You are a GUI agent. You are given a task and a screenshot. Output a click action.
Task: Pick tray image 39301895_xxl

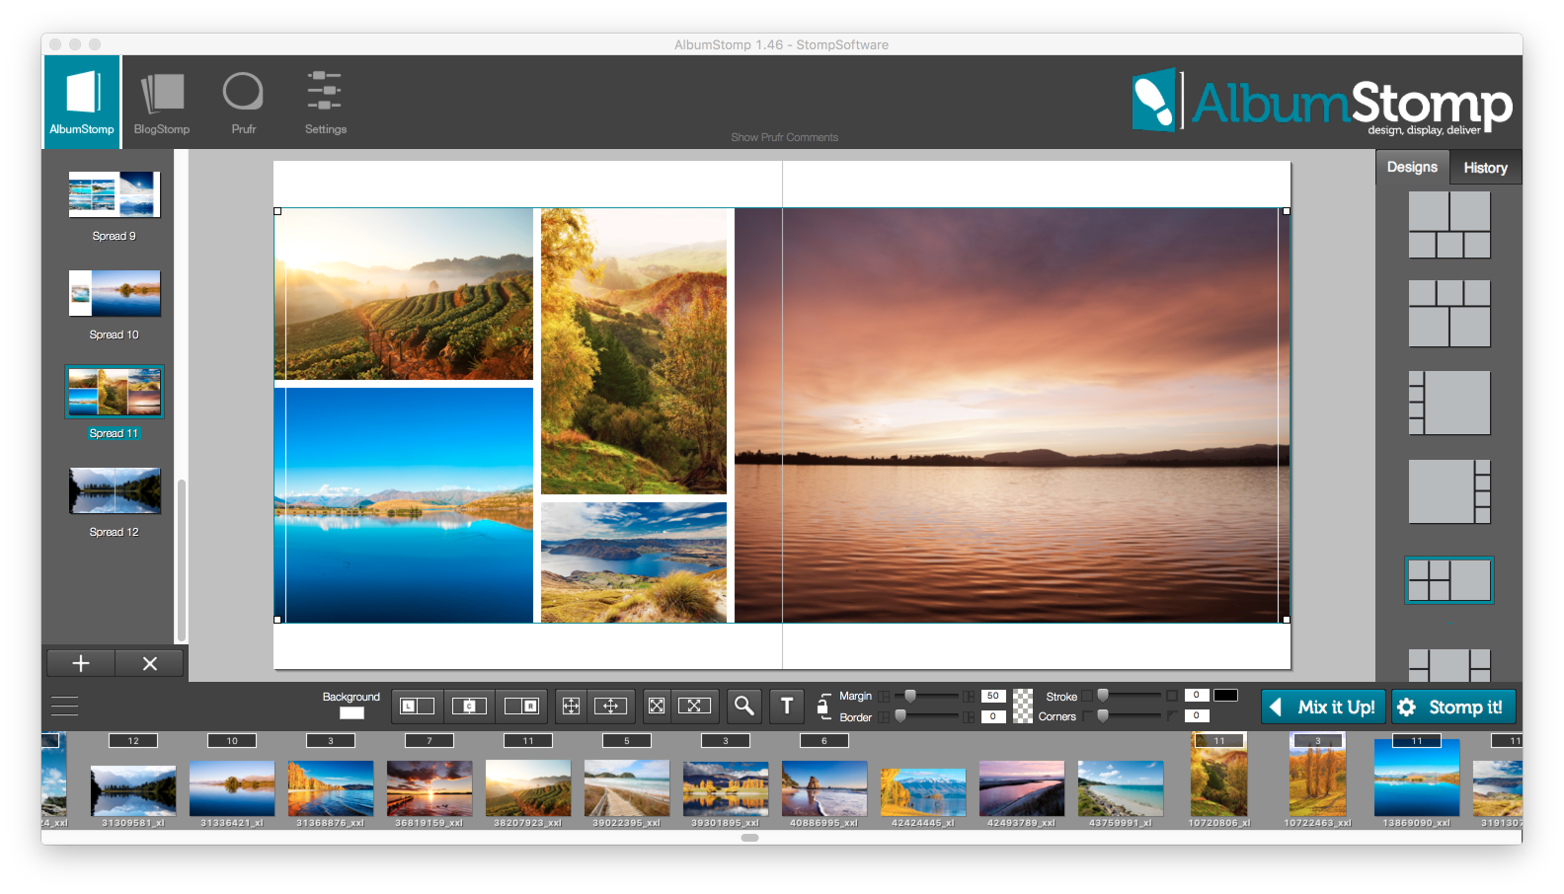click(x=726, y=788)
